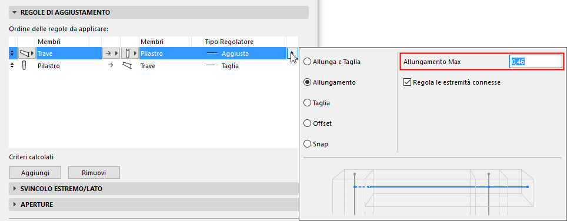This screenshot has height=221, width=567.
Task: Click the beam icon beside Trave in second row
Action: coord(127,66)
